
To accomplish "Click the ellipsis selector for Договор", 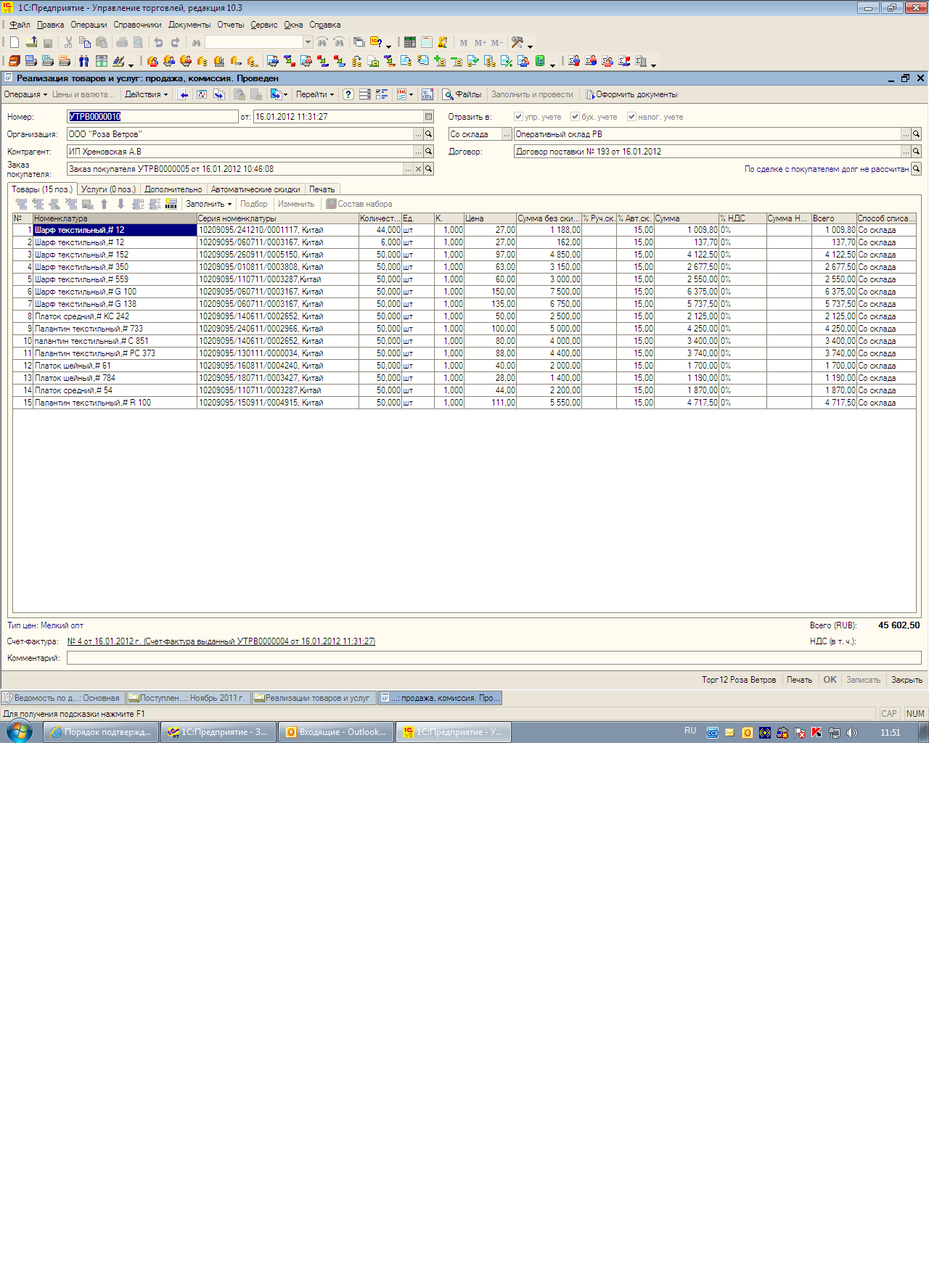I will point(906,152).
